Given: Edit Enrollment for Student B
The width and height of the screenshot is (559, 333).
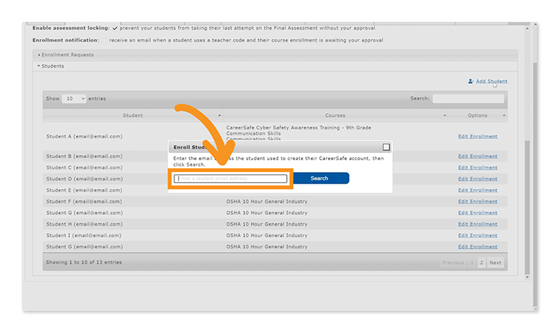Looking at the screenshot, I should (x=477, y=157).
